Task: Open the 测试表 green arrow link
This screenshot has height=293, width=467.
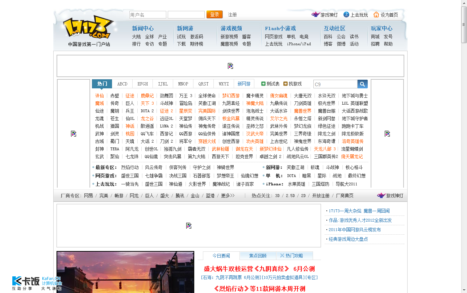Action: (270, 84)
